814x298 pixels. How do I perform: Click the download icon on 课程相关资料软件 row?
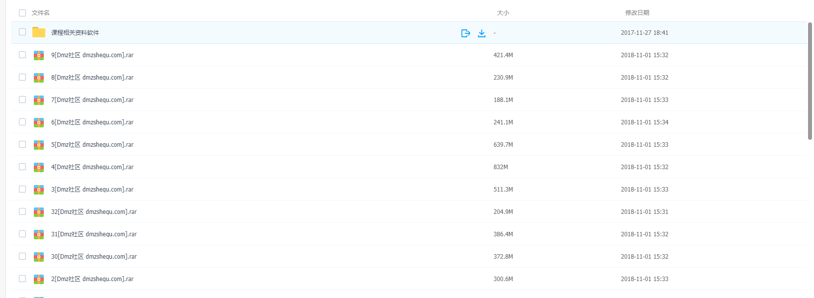point(482,33)
